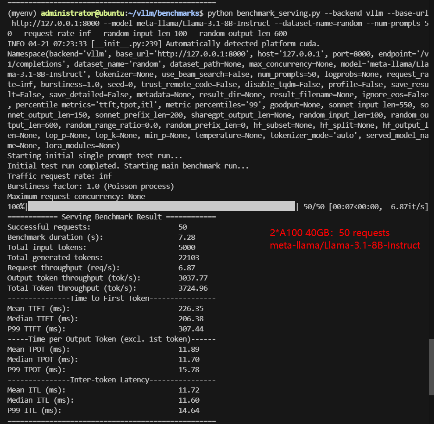Click the "~/vllm/benchmarks" working directory path
Image resolution: width=434 pixels, height=424 pixels.
pos(164,13)
